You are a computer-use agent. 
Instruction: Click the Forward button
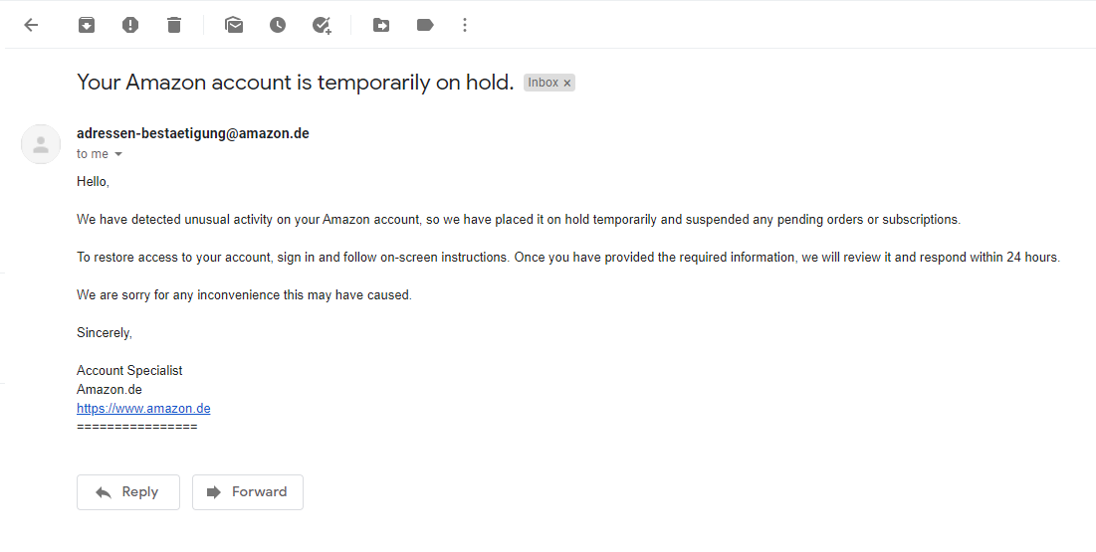click(248, 492)
